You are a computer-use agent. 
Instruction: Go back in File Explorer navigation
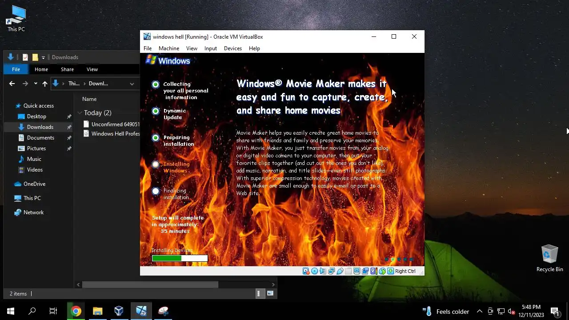click(12, 84)
